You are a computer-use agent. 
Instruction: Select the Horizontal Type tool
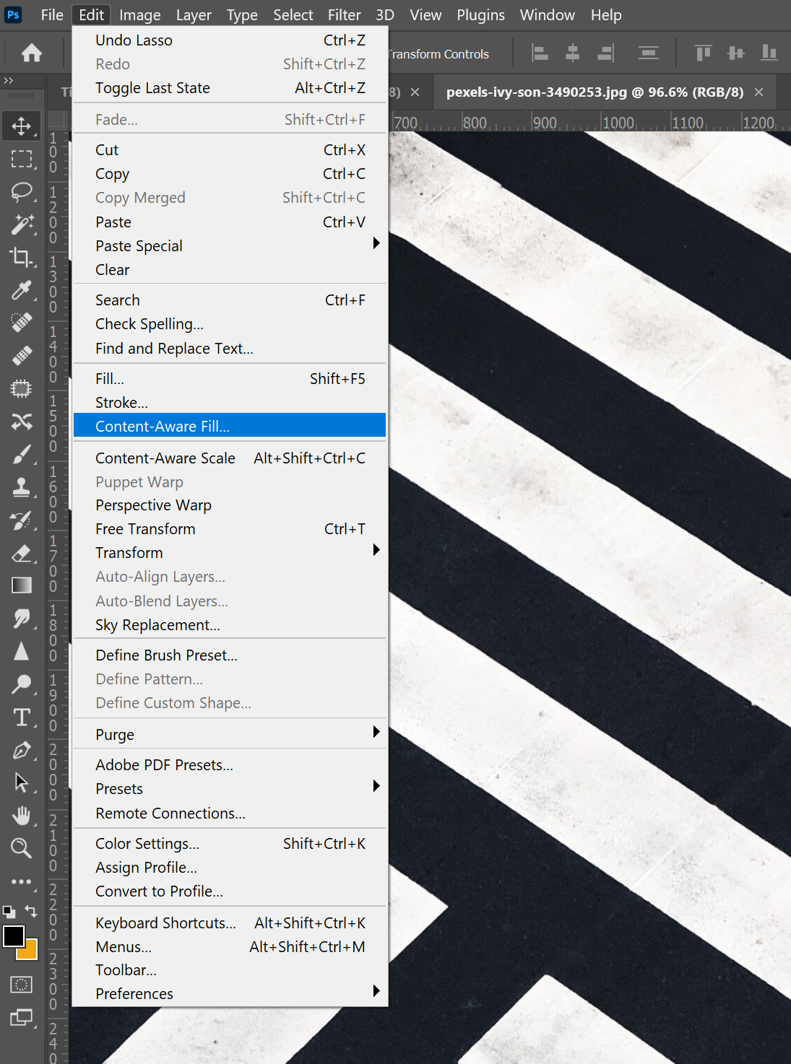point(22,717)
